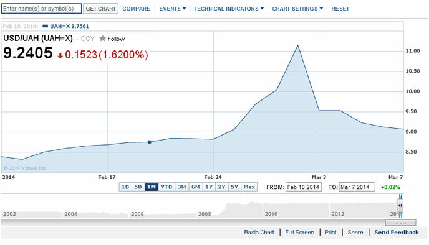This screenshot has width=429, height=245.
Task: Click the data point marker on chart line
Action: coord(150,142)
